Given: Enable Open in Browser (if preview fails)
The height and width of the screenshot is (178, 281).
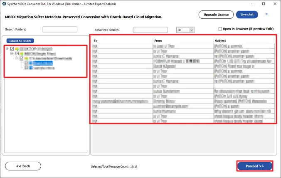Looking at the screenshot, I should tap(220, 29).
